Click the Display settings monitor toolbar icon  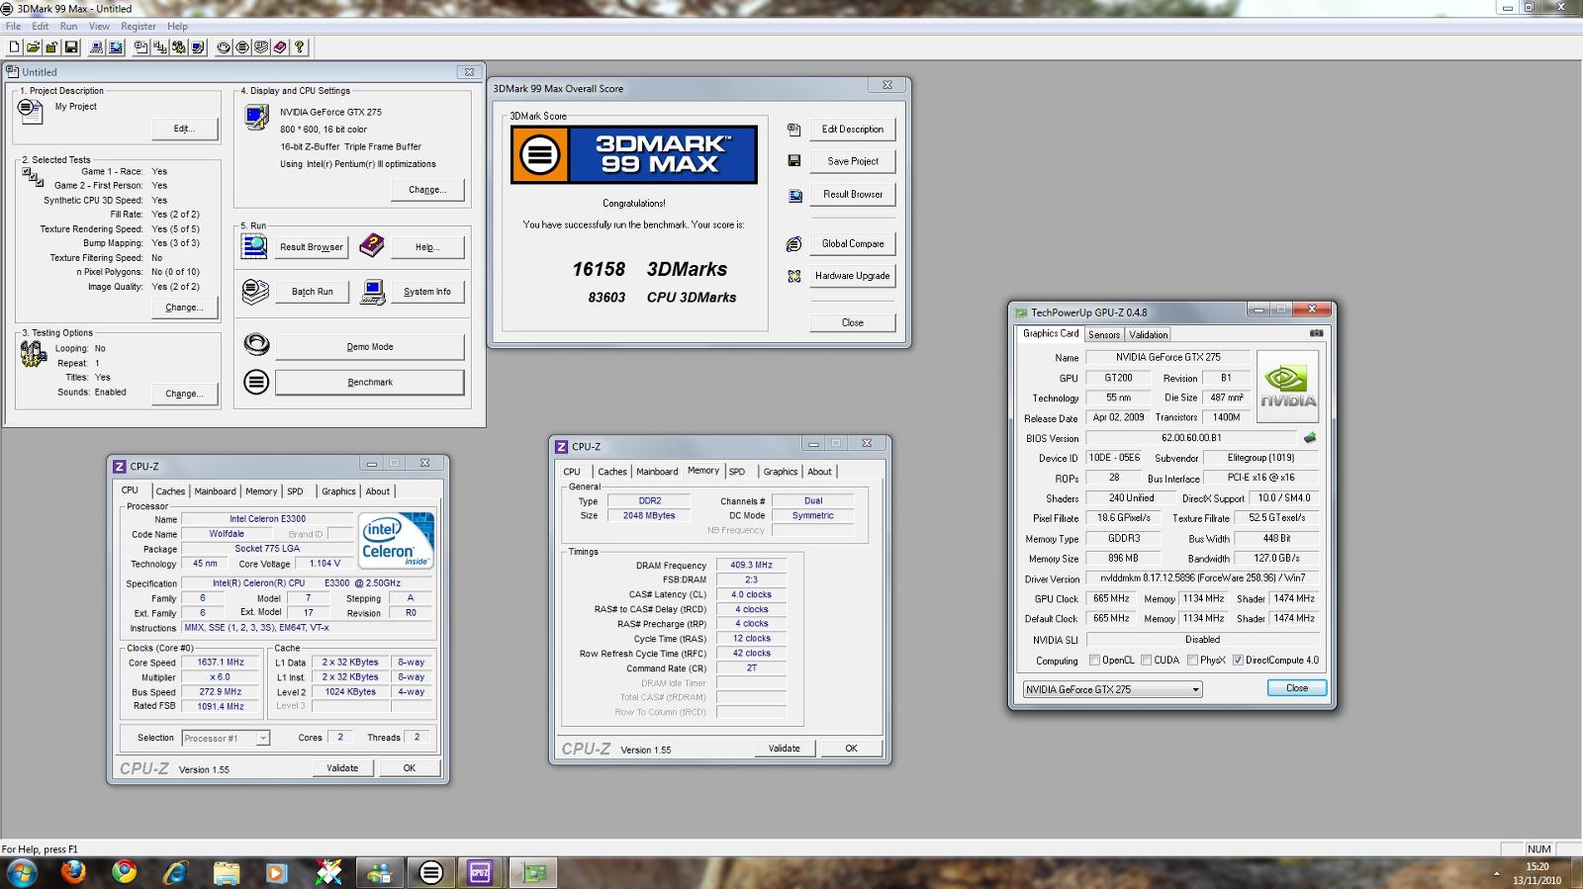(198, 46)
